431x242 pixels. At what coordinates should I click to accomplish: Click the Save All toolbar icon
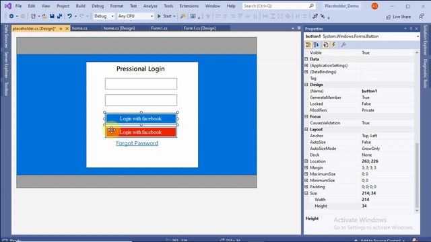click(x=59, y=16)
